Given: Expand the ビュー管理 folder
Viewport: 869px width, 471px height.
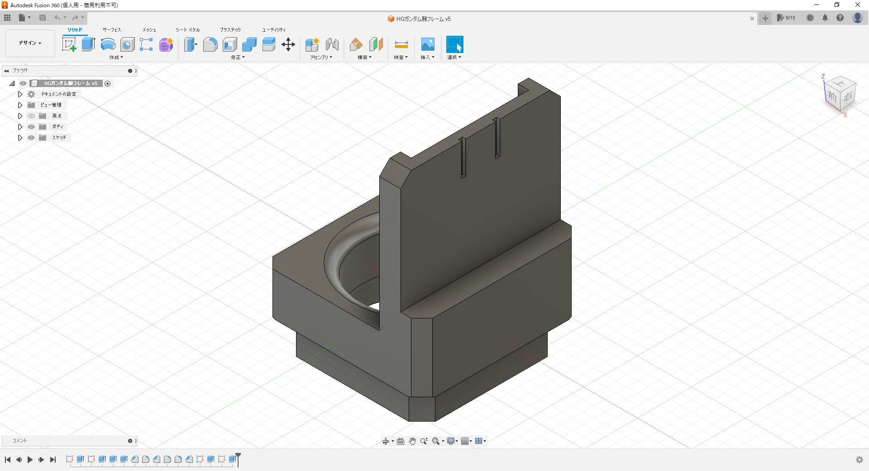Looking at the screenshot, I should [x=20, y=105].
